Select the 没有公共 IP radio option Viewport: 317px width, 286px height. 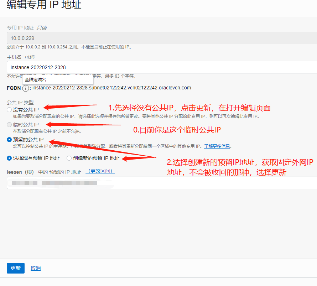[x=9, y=110]
